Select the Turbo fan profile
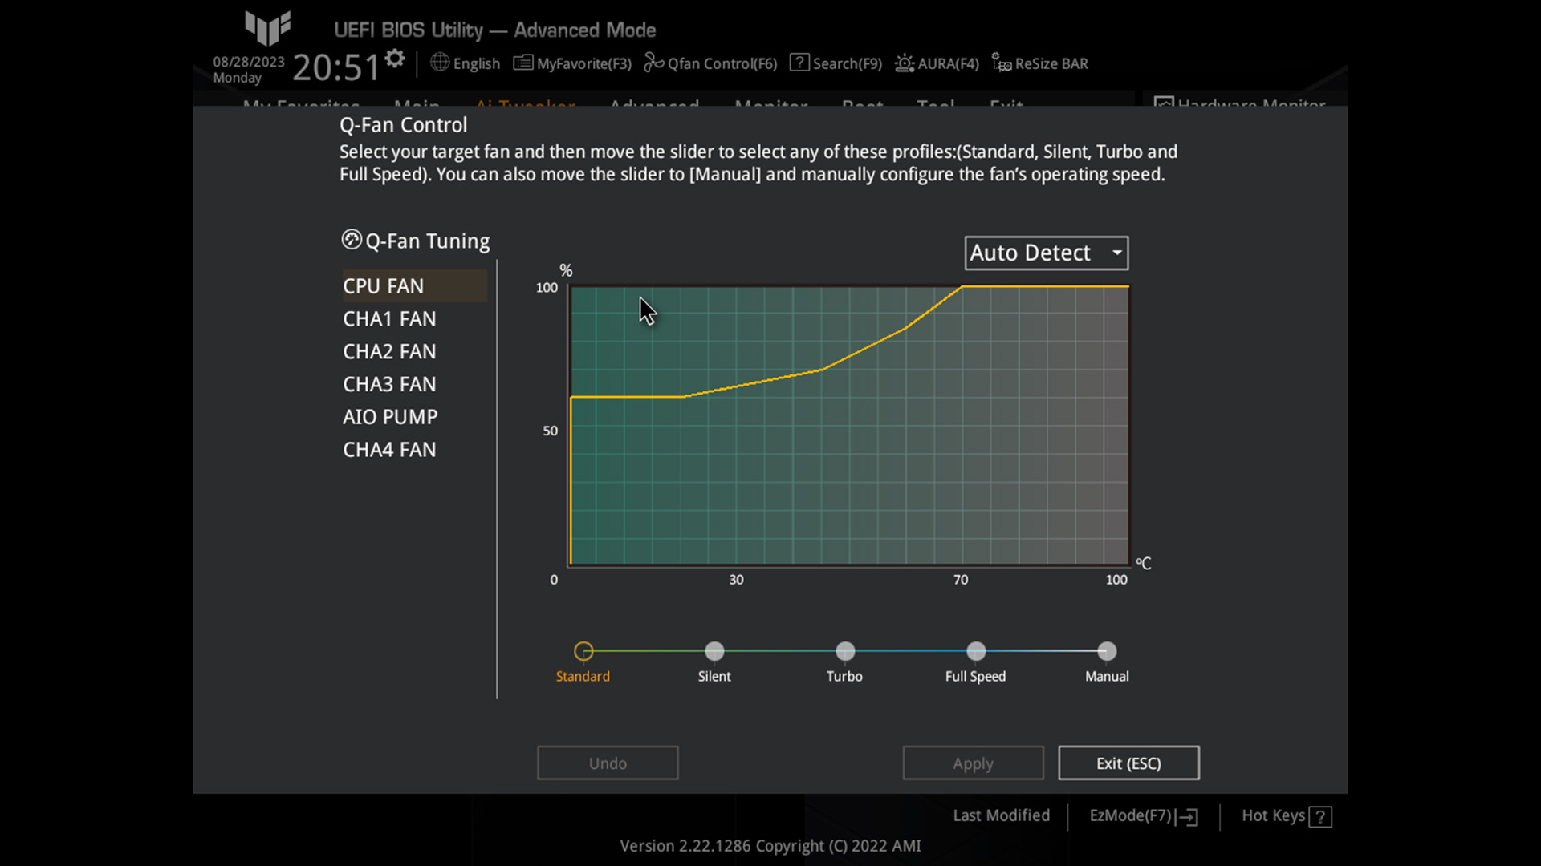This screenshot has height=866, width=1541. tap(845, 651)
